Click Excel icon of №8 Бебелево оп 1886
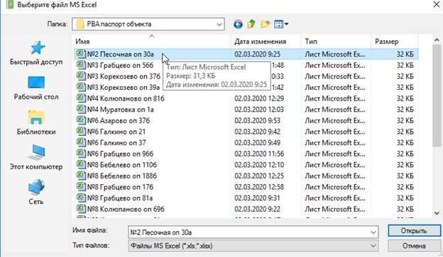443x257 pixels. click(81, 176)
